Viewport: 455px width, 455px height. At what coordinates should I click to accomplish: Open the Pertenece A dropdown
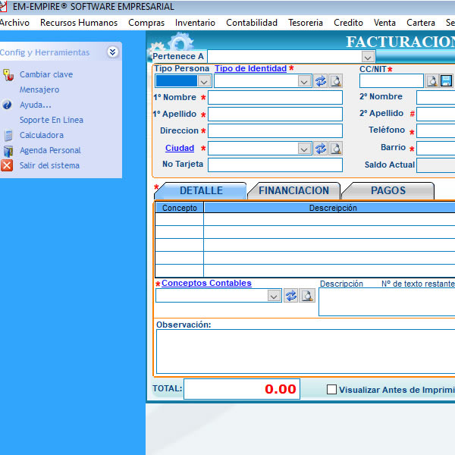(368, 57)
